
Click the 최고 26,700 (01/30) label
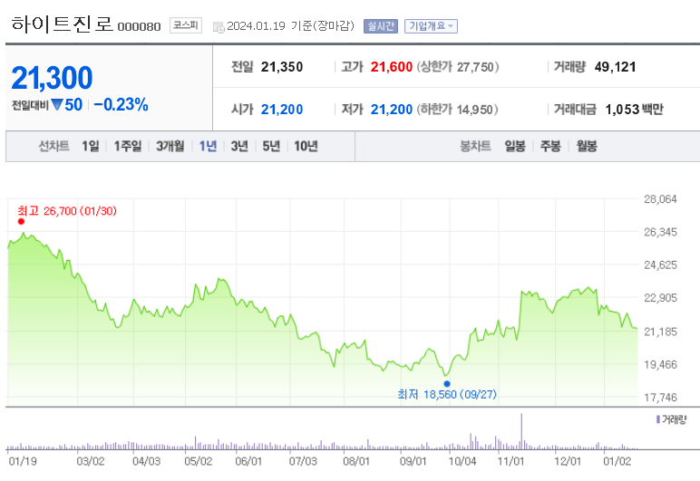click(67, 211)
